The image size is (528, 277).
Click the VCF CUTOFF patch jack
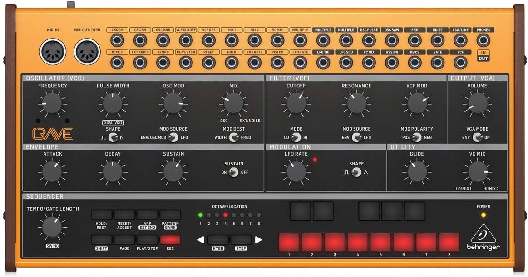[x=186, y=40]
